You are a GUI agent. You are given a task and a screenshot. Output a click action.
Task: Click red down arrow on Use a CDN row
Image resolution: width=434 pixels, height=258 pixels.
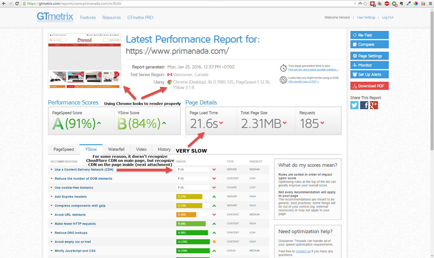pyautogui.click(x=214, y=170)
